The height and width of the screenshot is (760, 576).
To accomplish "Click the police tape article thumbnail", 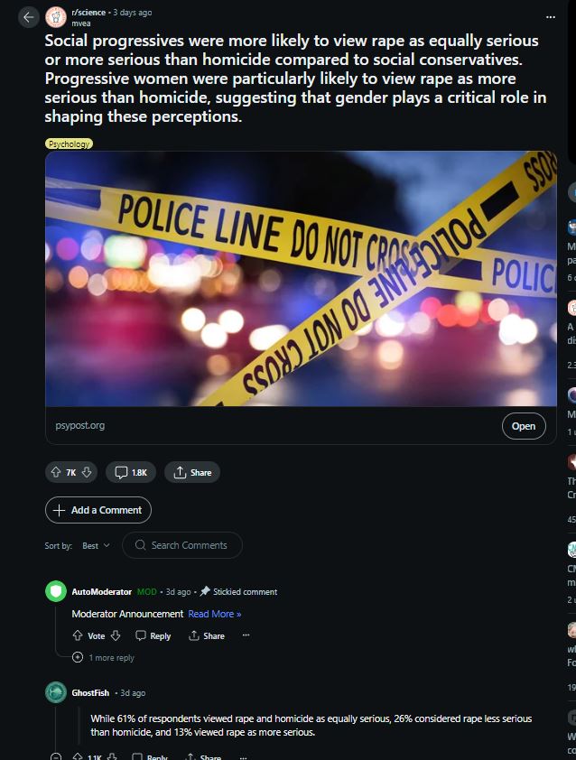I will coord(301,279).
